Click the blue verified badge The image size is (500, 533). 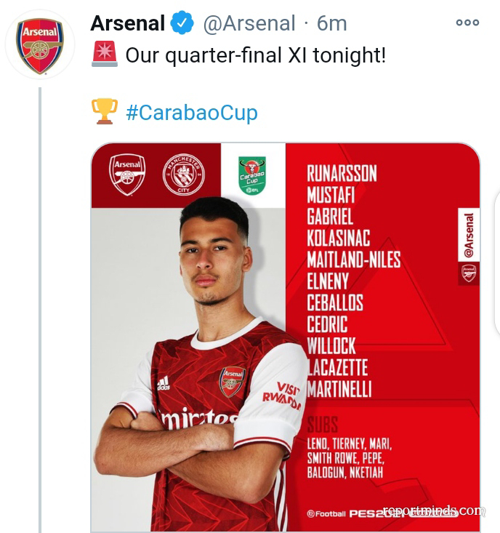tap(182, 23)
